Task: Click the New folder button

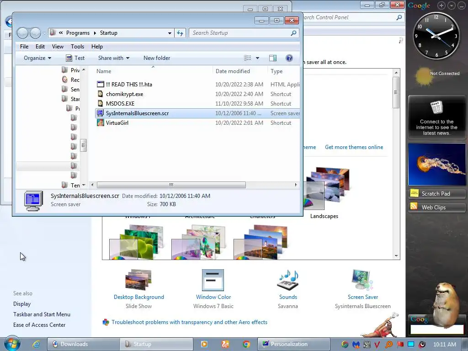Action: click(157, 58)
